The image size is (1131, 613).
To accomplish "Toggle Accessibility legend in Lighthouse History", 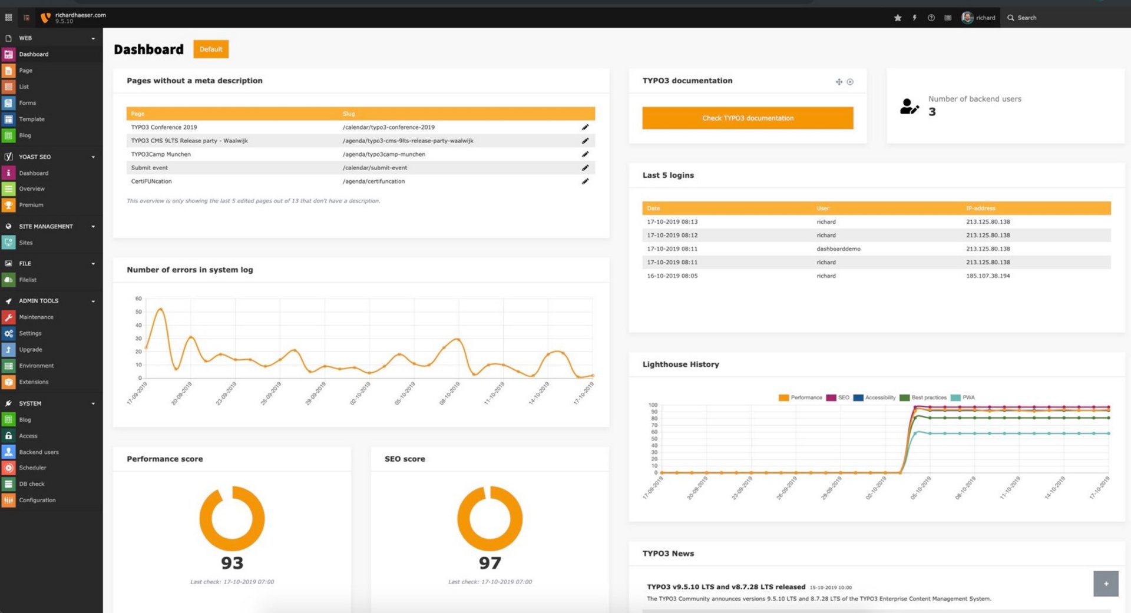I will tap(874, 397).
